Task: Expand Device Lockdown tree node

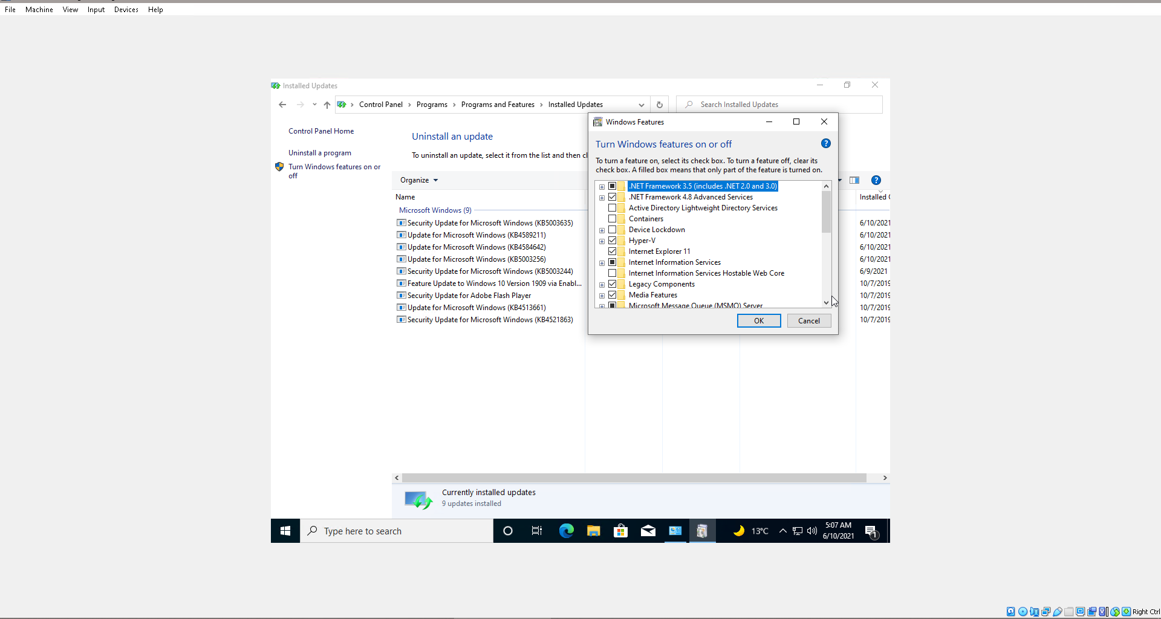Action: 602,230
